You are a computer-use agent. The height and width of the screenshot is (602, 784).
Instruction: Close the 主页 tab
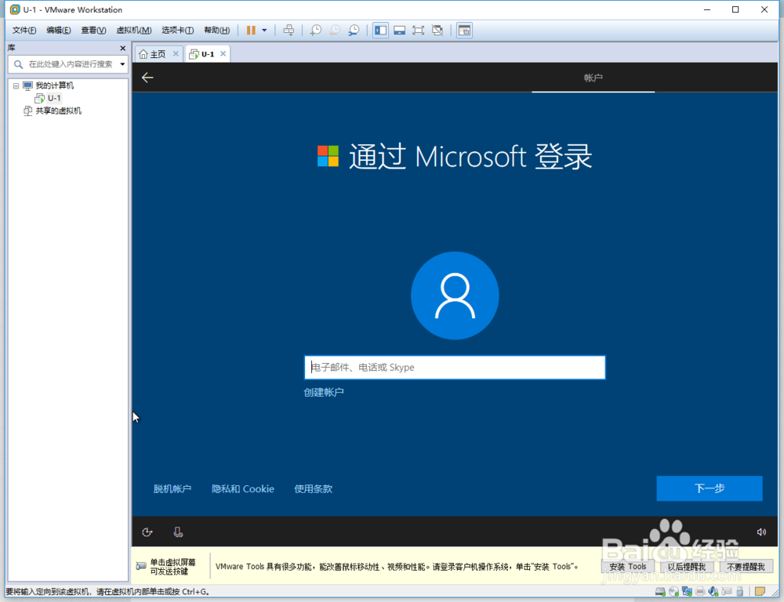click(x=176, y=53)
